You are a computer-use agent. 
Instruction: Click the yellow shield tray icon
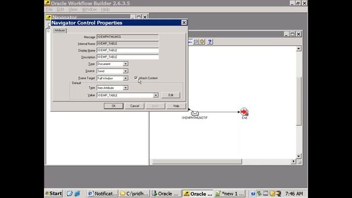tap(272, 194)
